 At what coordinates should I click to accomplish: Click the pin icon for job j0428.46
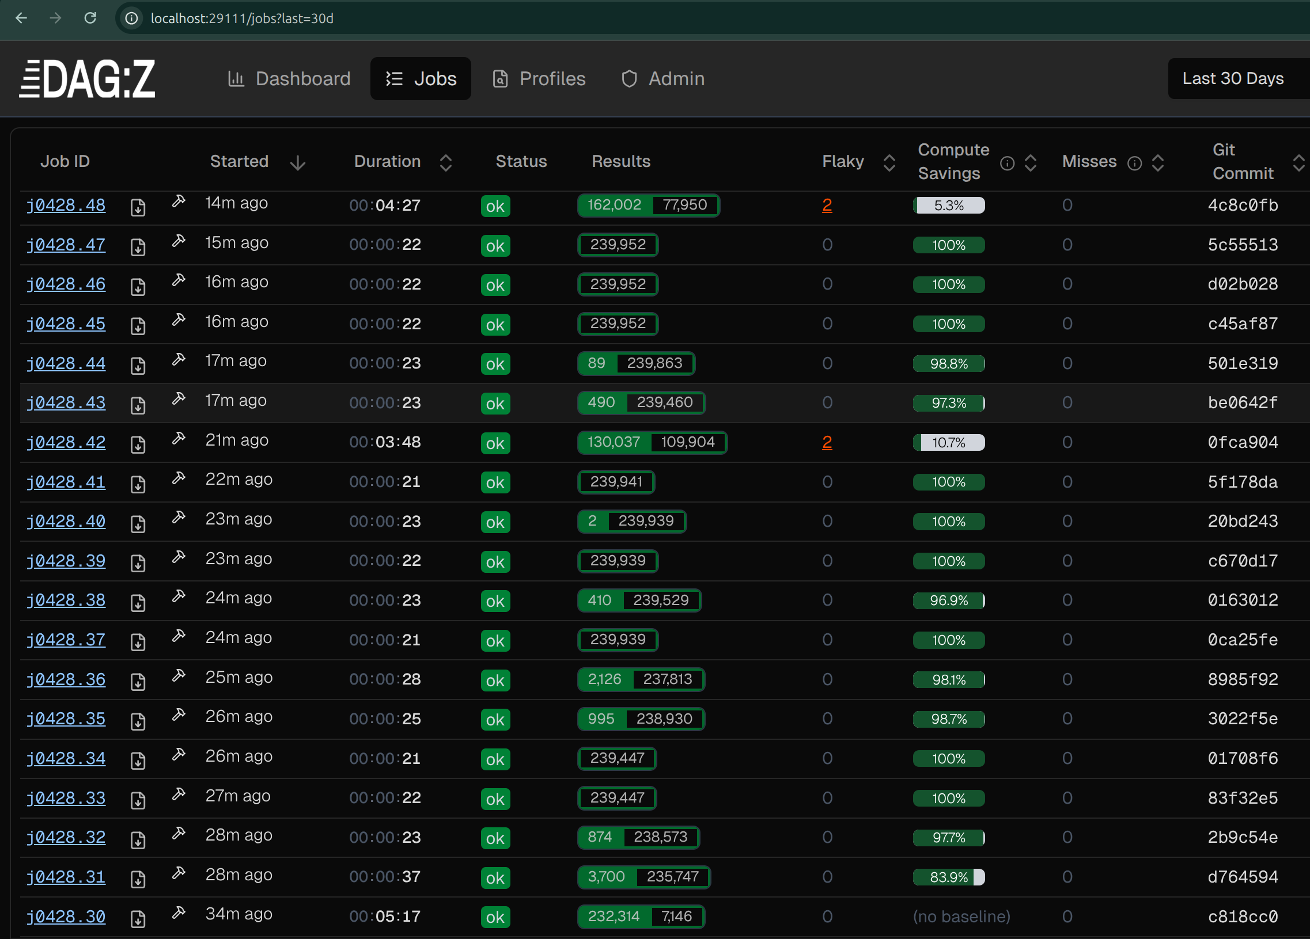coord(179,280)
